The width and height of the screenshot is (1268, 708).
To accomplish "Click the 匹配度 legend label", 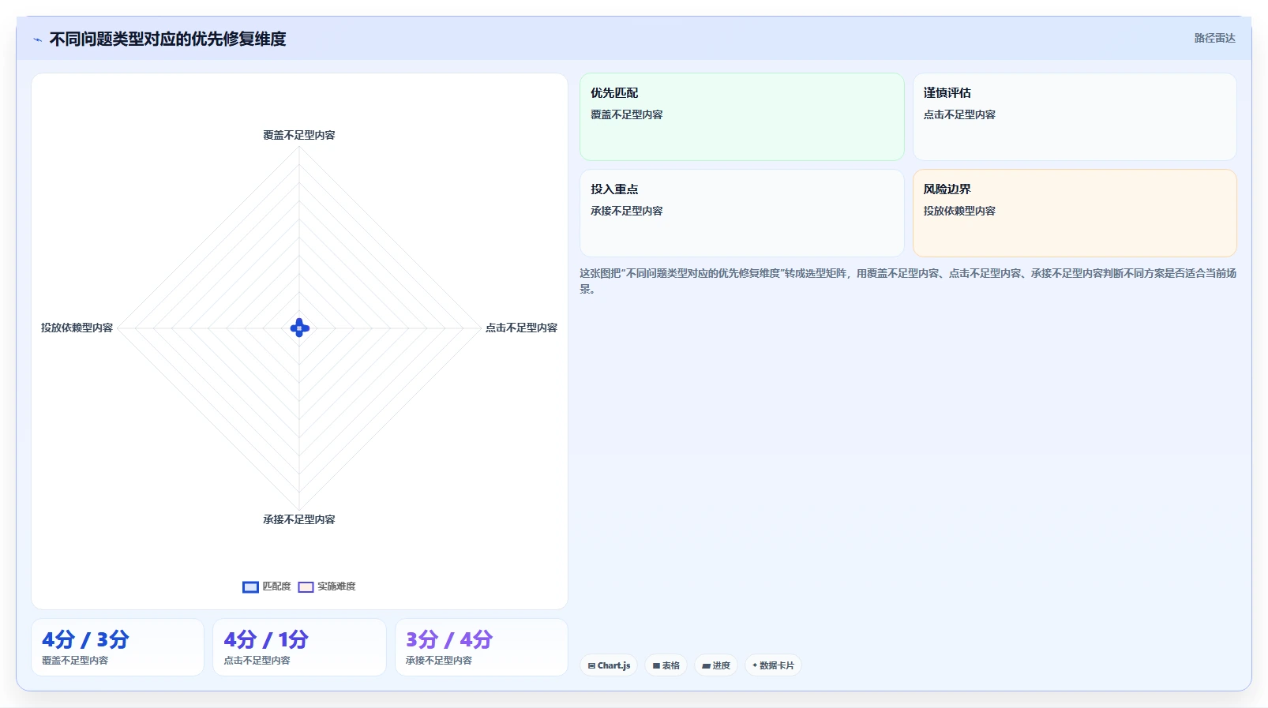I will click(x=276, y=586).
